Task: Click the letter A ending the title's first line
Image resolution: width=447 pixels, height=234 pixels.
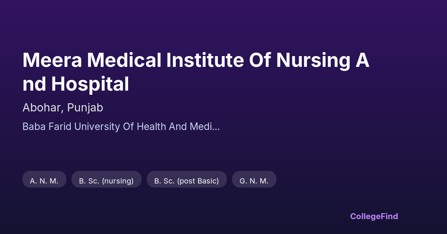Action: point(362,60)
